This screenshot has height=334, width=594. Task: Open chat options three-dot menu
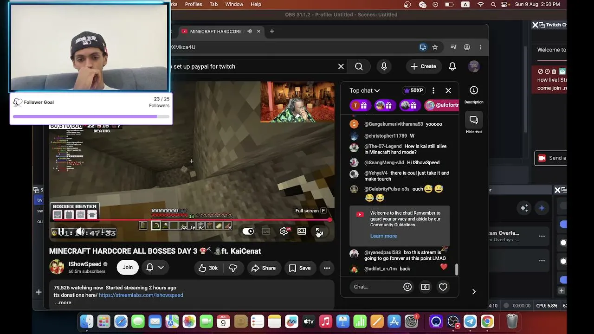click(433, 90)
